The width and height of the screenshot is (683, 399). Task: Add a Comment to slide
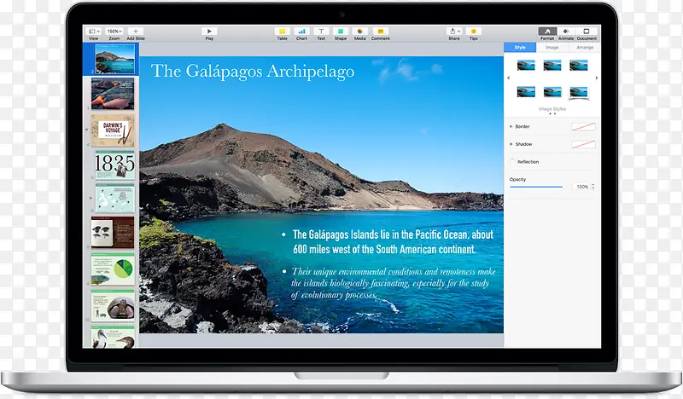click(x=380, y=32)
